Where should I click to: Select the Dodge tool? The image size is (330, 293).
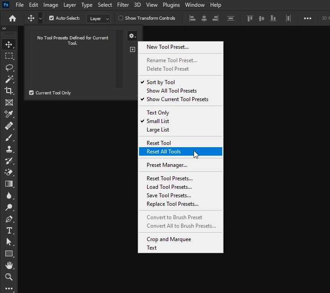click(9, 207)
